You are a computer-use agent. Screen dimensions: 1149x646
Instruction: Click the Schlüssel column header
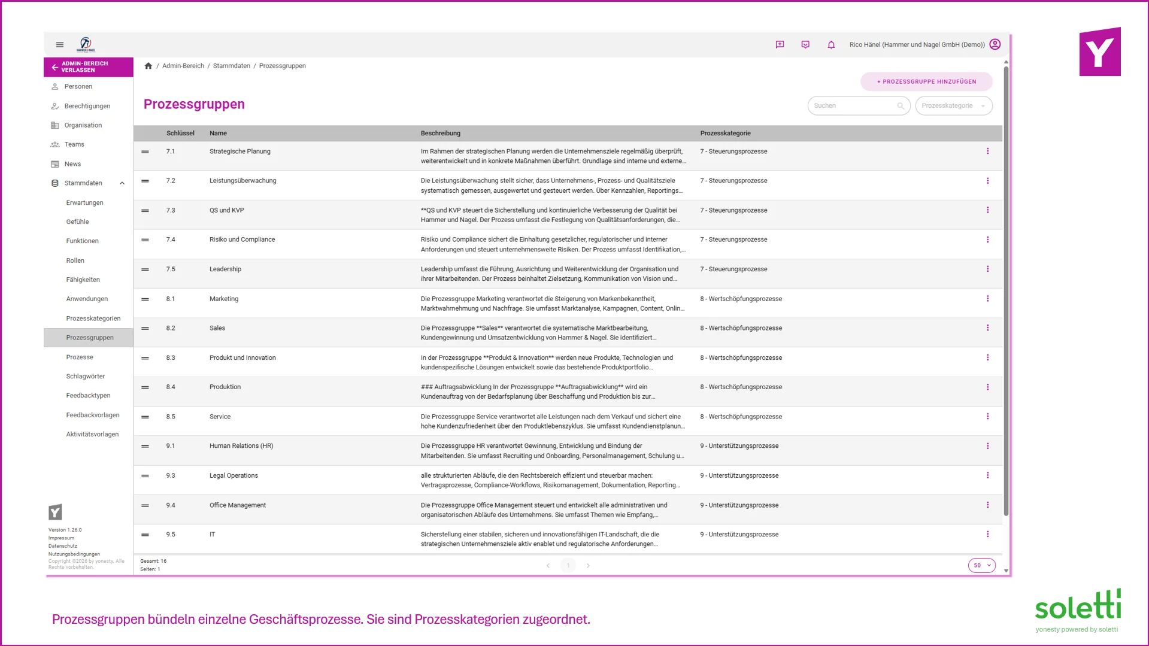[180, 134]
